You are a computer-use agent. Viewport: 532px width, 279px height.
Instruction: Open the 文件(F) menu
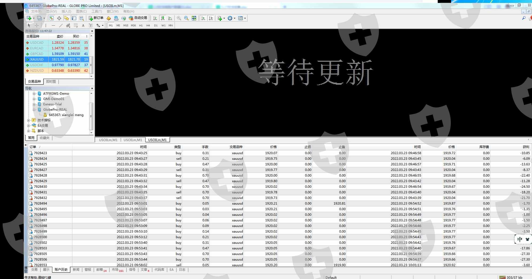36,11
